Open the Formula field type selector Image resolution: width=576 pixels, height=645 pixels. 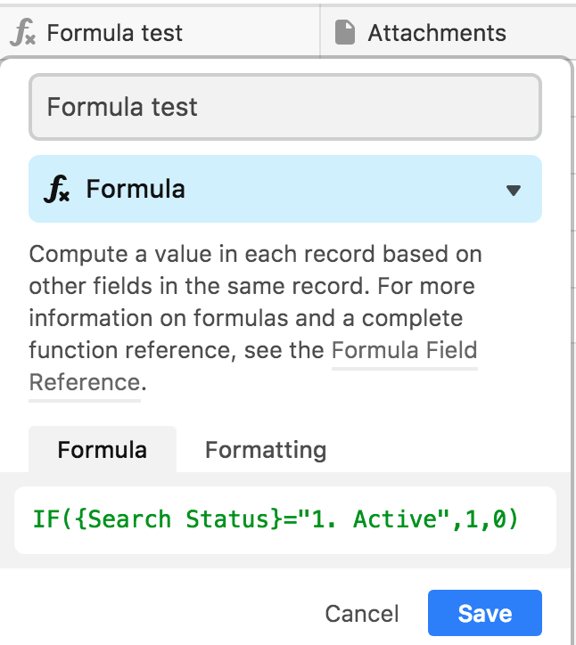pyautogui.click(x=285, y=189)
